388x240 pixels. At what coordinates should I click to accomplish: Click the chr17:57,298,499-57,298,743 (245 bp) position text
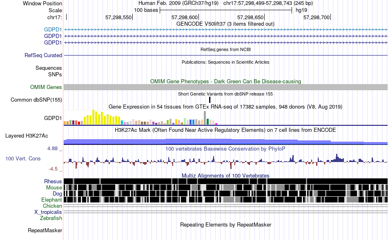(x=268, y=3)
